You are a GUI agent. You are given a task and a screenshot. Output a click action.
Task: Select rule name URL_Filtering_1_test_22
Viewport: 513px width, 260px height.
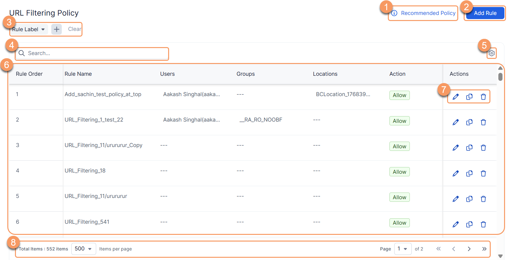point(94,120)
